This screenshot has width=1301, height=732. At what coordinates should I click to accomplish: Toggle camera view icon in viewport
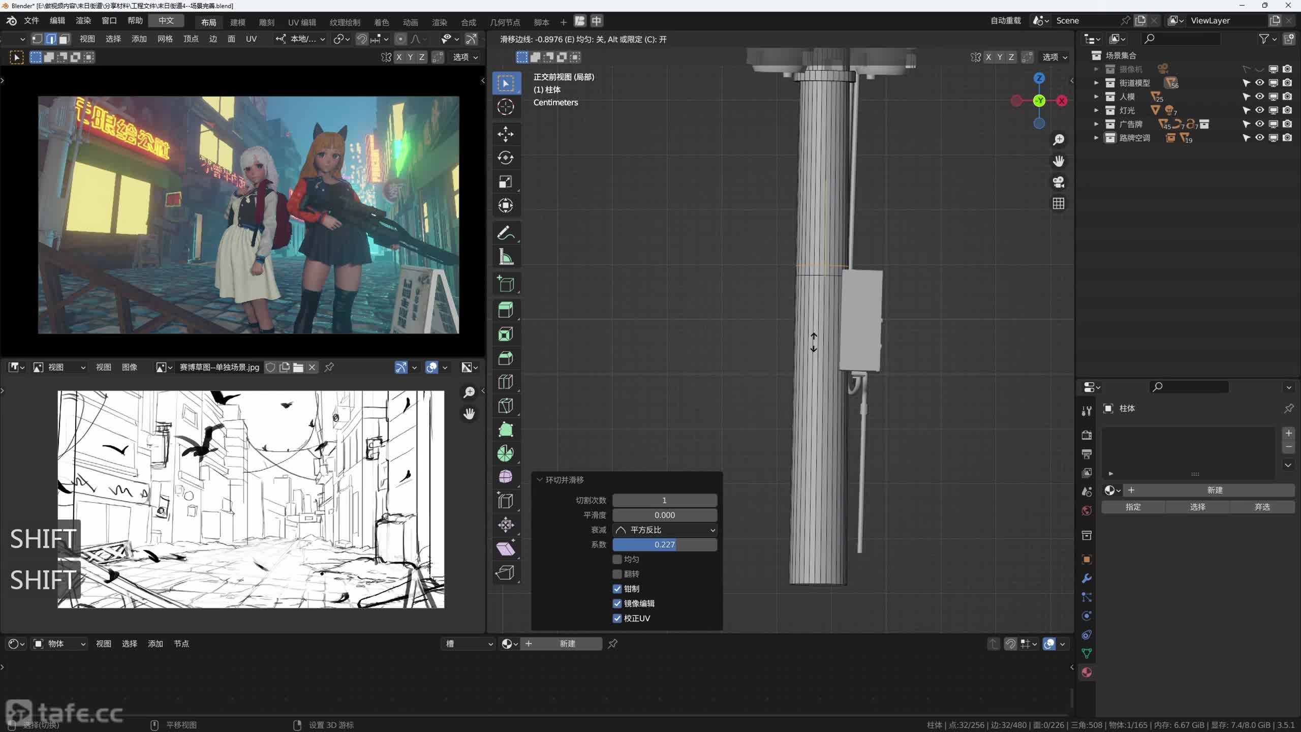tap(1059, 182)
